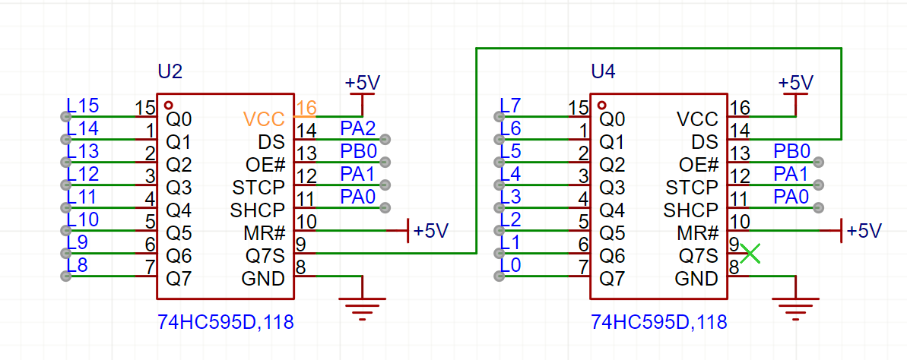This screenshot has height=360, width=907.
Task: Select the +5V symbol on U2 MR# pin
Action: pos(430,230)
